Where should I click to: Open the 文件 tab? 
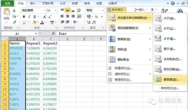7,3
